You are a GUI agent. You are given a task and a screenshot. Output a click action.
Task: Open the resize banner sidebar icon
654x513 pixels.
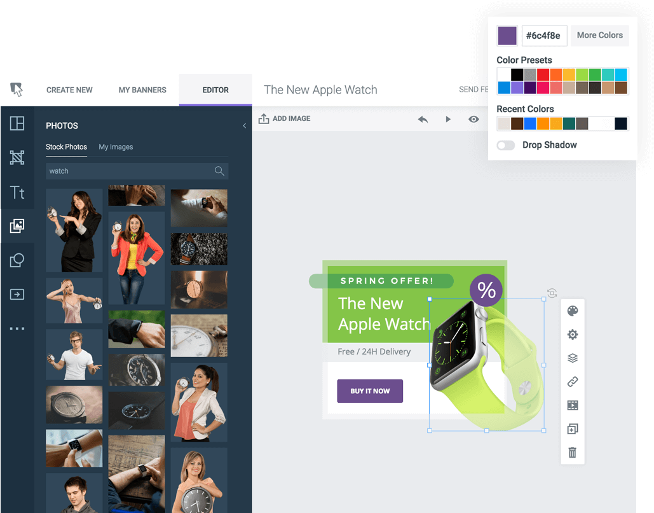pyautogui.click(x=17, y=157)
